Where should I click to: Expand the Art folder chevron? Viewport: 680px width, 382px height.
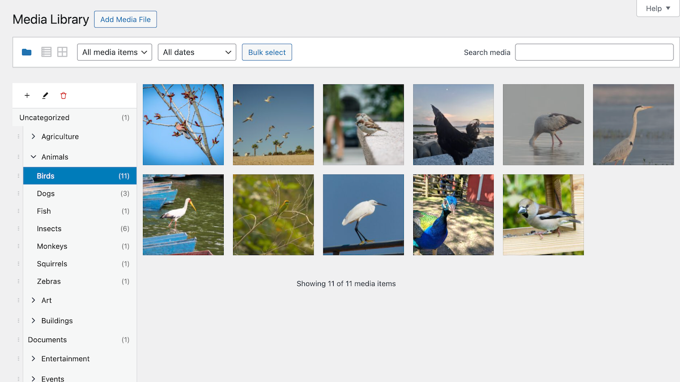[x=33, y=300]
